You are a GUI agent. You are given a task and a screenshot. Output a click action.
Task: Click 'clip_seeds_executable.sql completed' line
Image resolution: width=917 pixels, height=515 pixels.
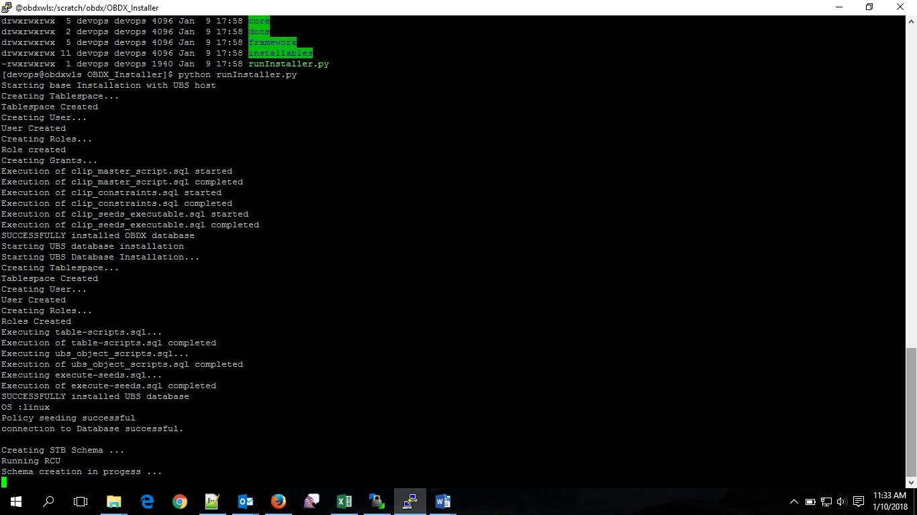165,225
